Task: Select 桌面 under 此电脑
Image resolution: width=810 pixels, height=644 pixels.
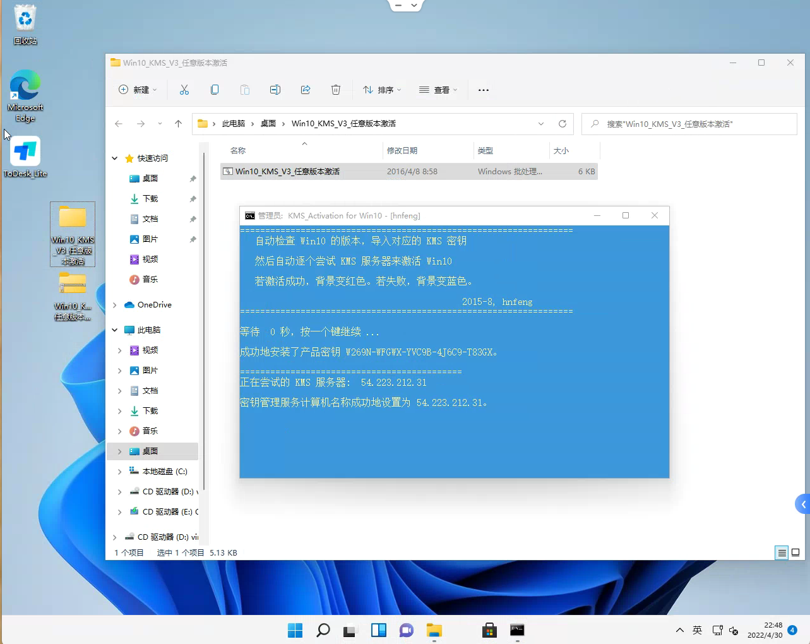Action: (150, 451)
